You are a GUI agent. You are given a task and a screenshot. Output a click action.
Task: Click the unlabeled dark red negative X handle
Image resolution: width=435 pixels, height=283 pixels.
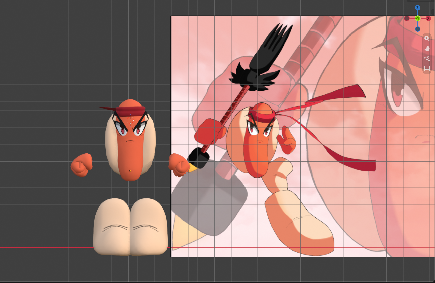pyautogui.click(x=407, y=18)
